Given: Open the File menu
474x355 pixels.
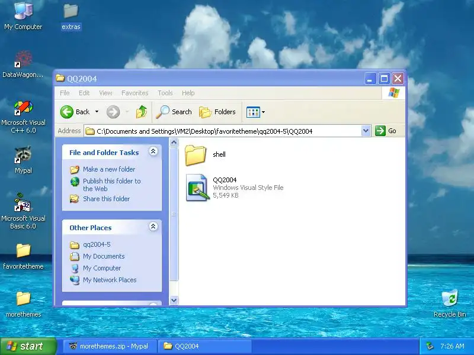Looking at the screenshot, I should 65,93.
